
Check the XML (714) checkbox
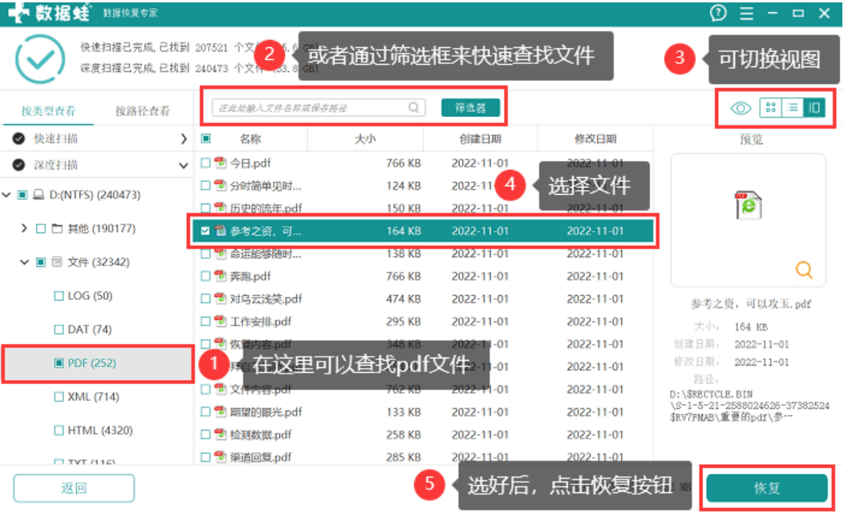pos(59,397)
